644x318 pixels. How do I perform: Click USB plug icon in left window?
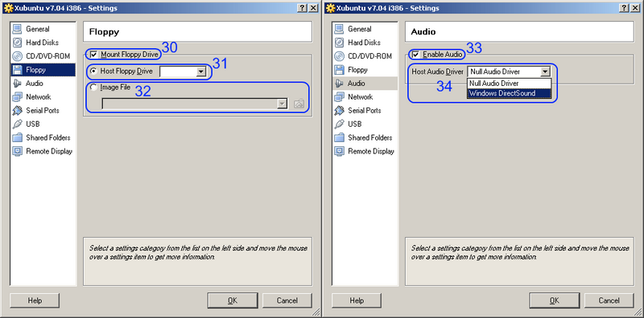pos(17,124)
